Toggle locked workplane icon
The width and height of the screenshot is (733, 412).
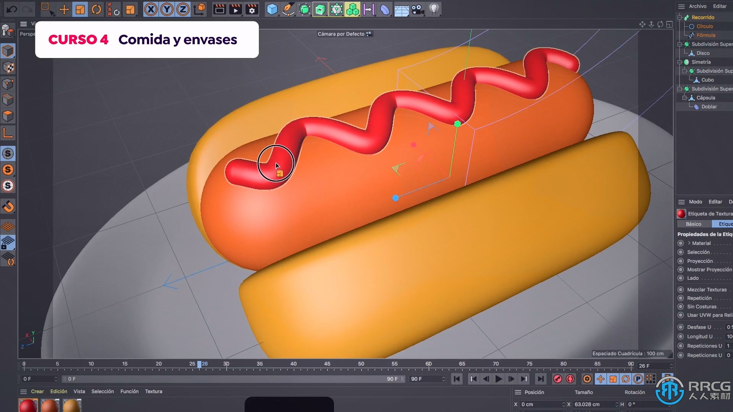[8, 243]
